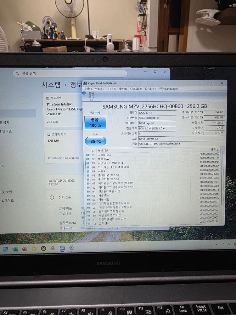Image resolution: width=236 pixels, height=315 pixels.
Task: Click the blue status icon of row 0A
Action: 88,191
